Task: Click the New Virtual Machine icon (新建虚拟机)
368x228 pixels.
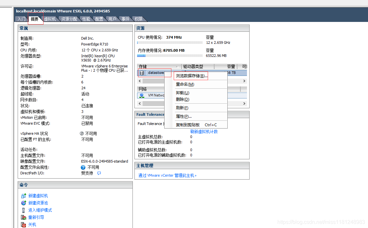Action: (x=24, y=196)
